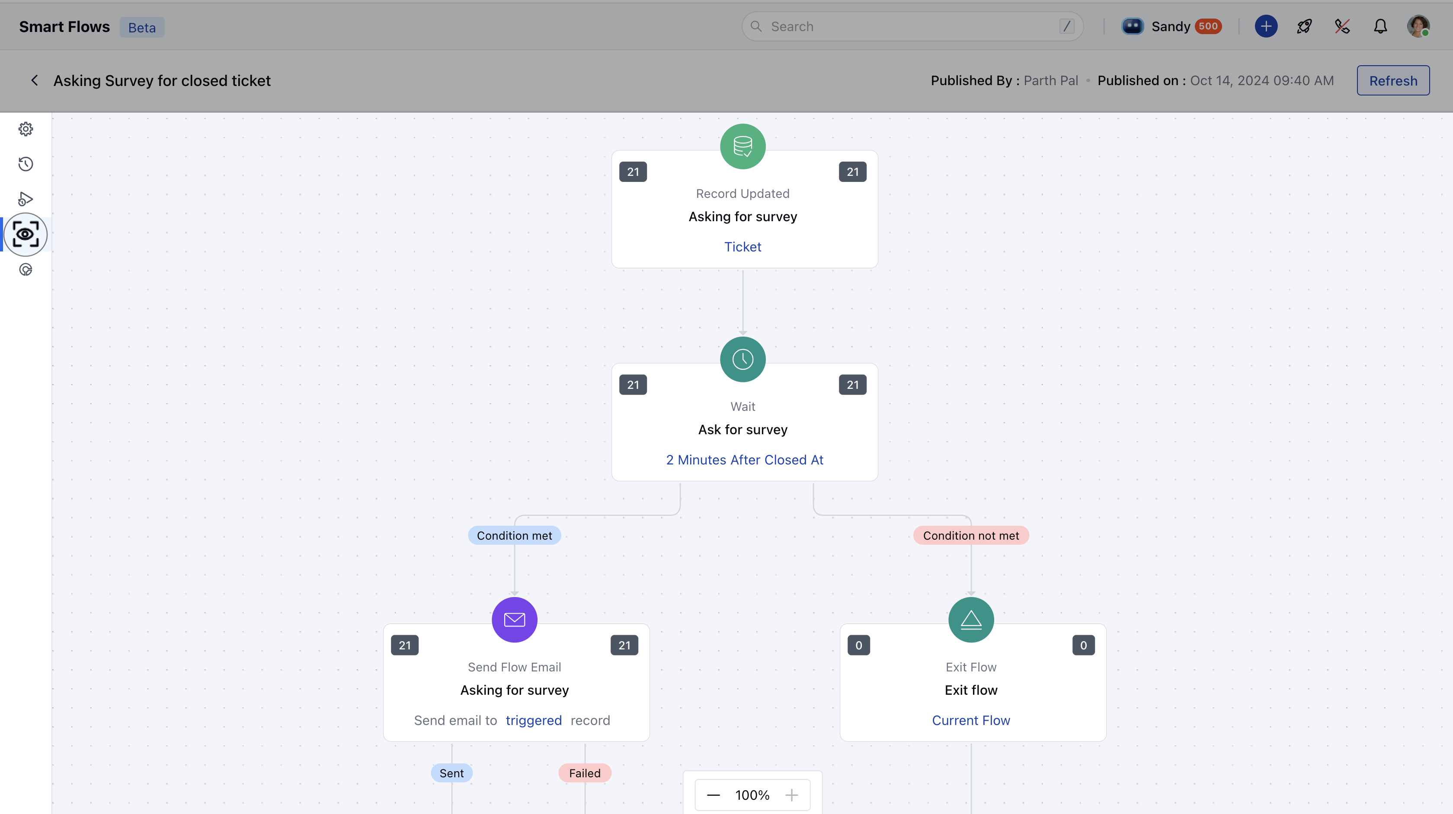Open the notifications bell
The width and height of the screenshot is (1453, 814).
1380,26
